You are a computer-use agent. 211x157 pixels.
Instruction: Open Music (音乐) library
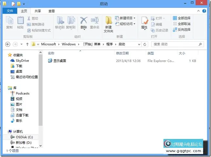tap(16, 121)
